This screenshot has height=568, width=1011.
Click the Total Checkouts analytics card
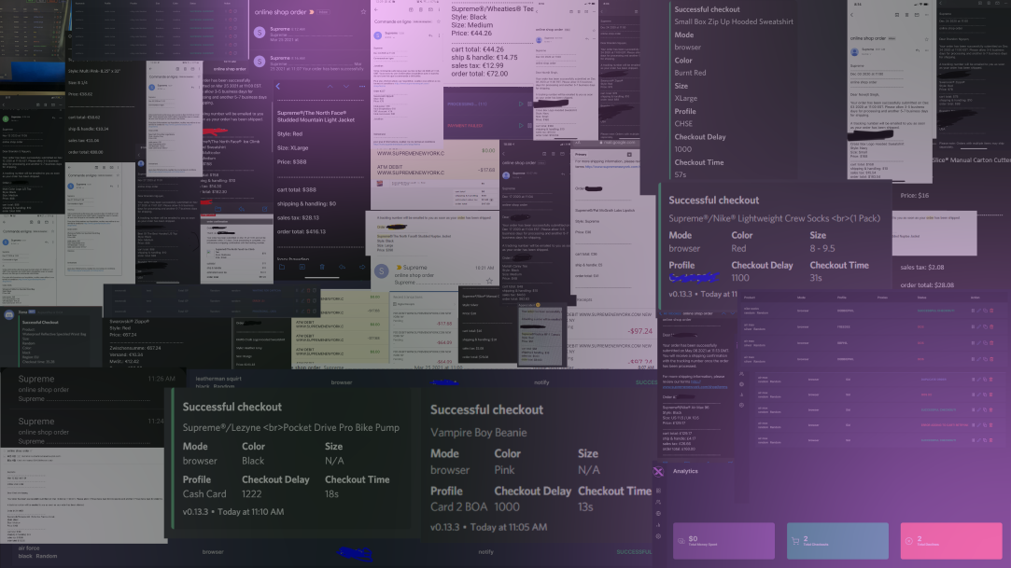(x=835, y=541)
